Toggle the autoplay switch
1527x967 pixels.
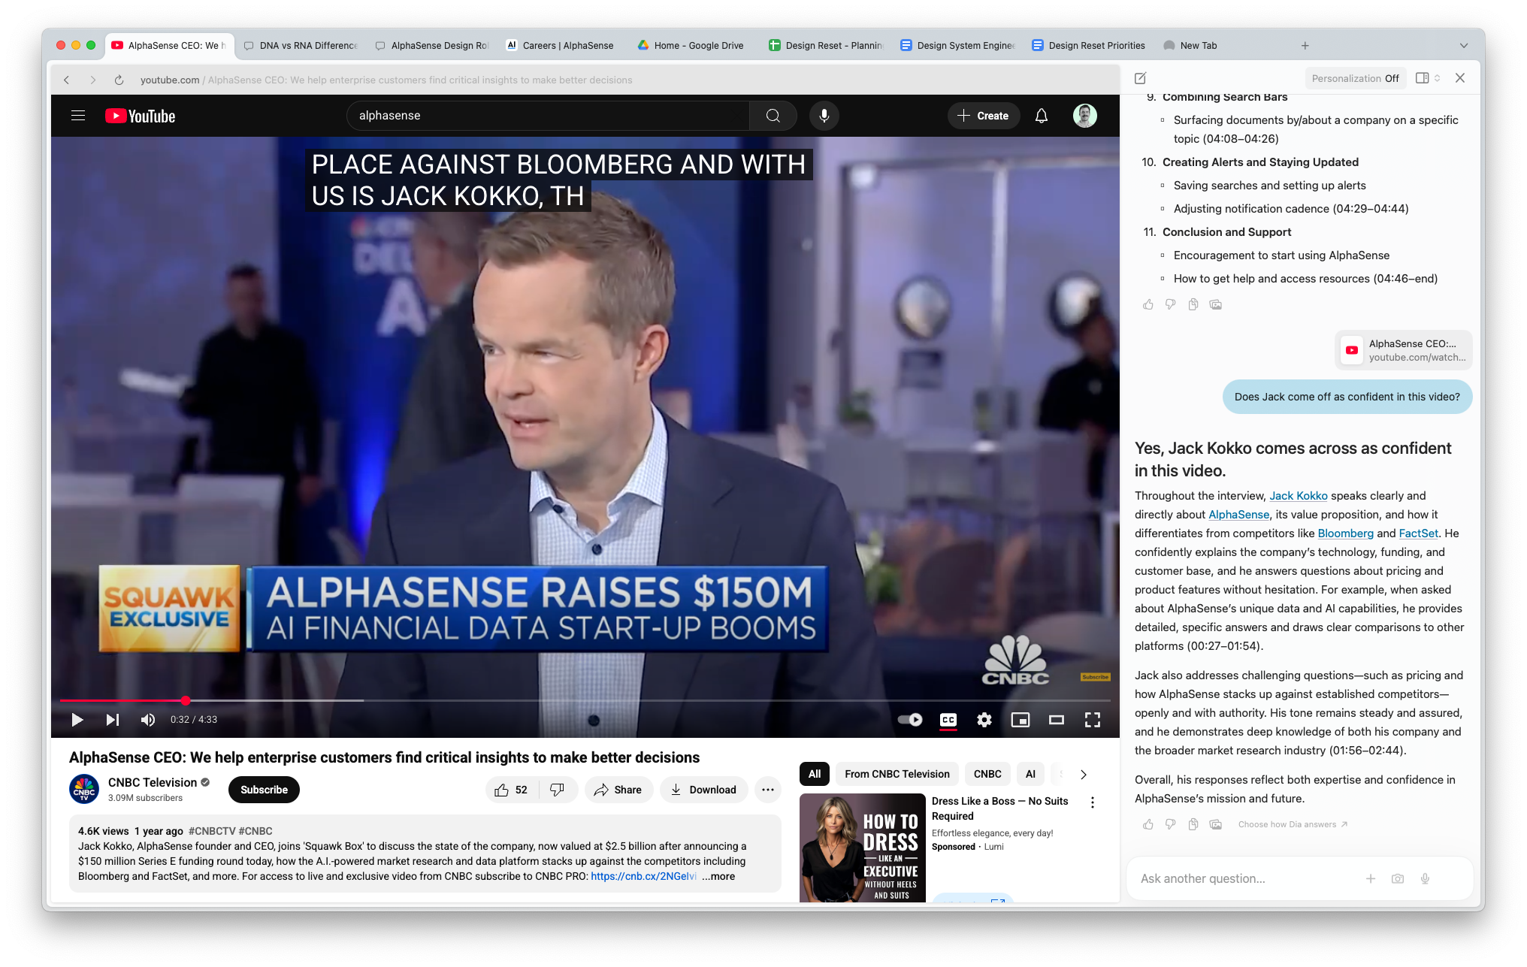(x=910, y=720)
